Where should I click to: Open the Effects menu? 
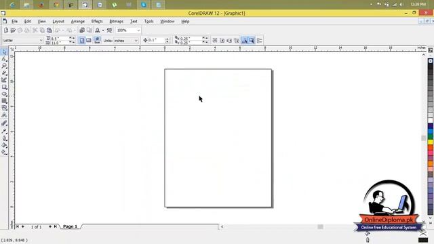click(x=97, y=21)
